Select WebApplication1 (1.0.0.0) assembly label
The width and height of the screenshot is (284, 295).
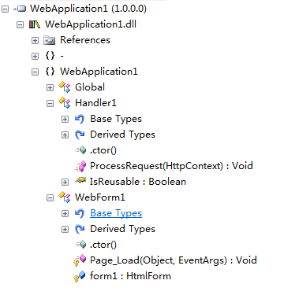point(88,9)
